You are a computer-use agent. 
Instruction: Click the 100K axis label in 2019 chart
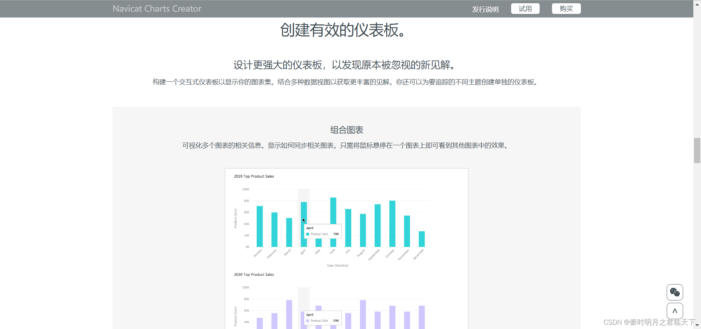[246, 189]
